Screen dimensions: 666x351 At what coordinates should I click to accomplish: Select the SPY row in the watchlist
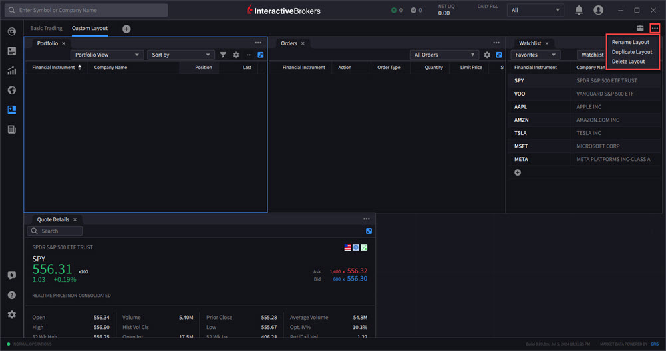point(584,80)
